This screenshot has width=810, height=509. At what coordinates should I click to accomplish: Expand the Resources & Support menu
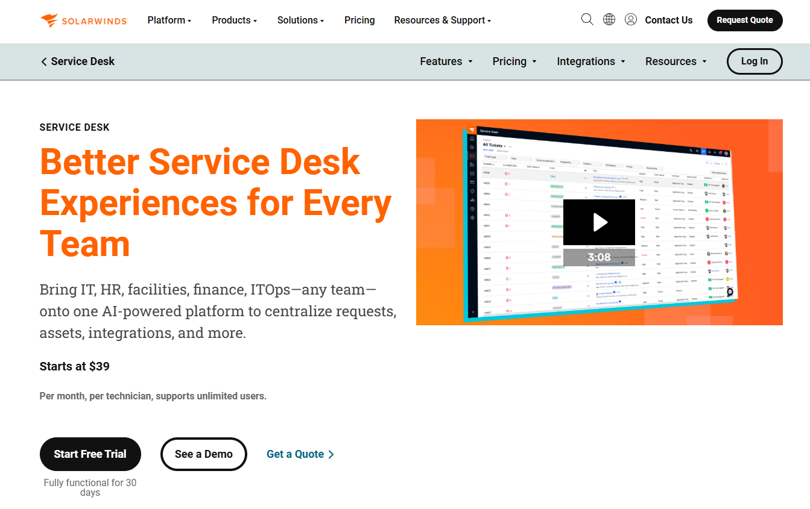[443, 20]
